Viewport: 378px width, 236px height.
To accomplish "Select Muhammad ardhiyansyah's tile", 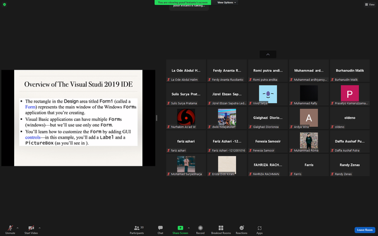I will (309, 71).
